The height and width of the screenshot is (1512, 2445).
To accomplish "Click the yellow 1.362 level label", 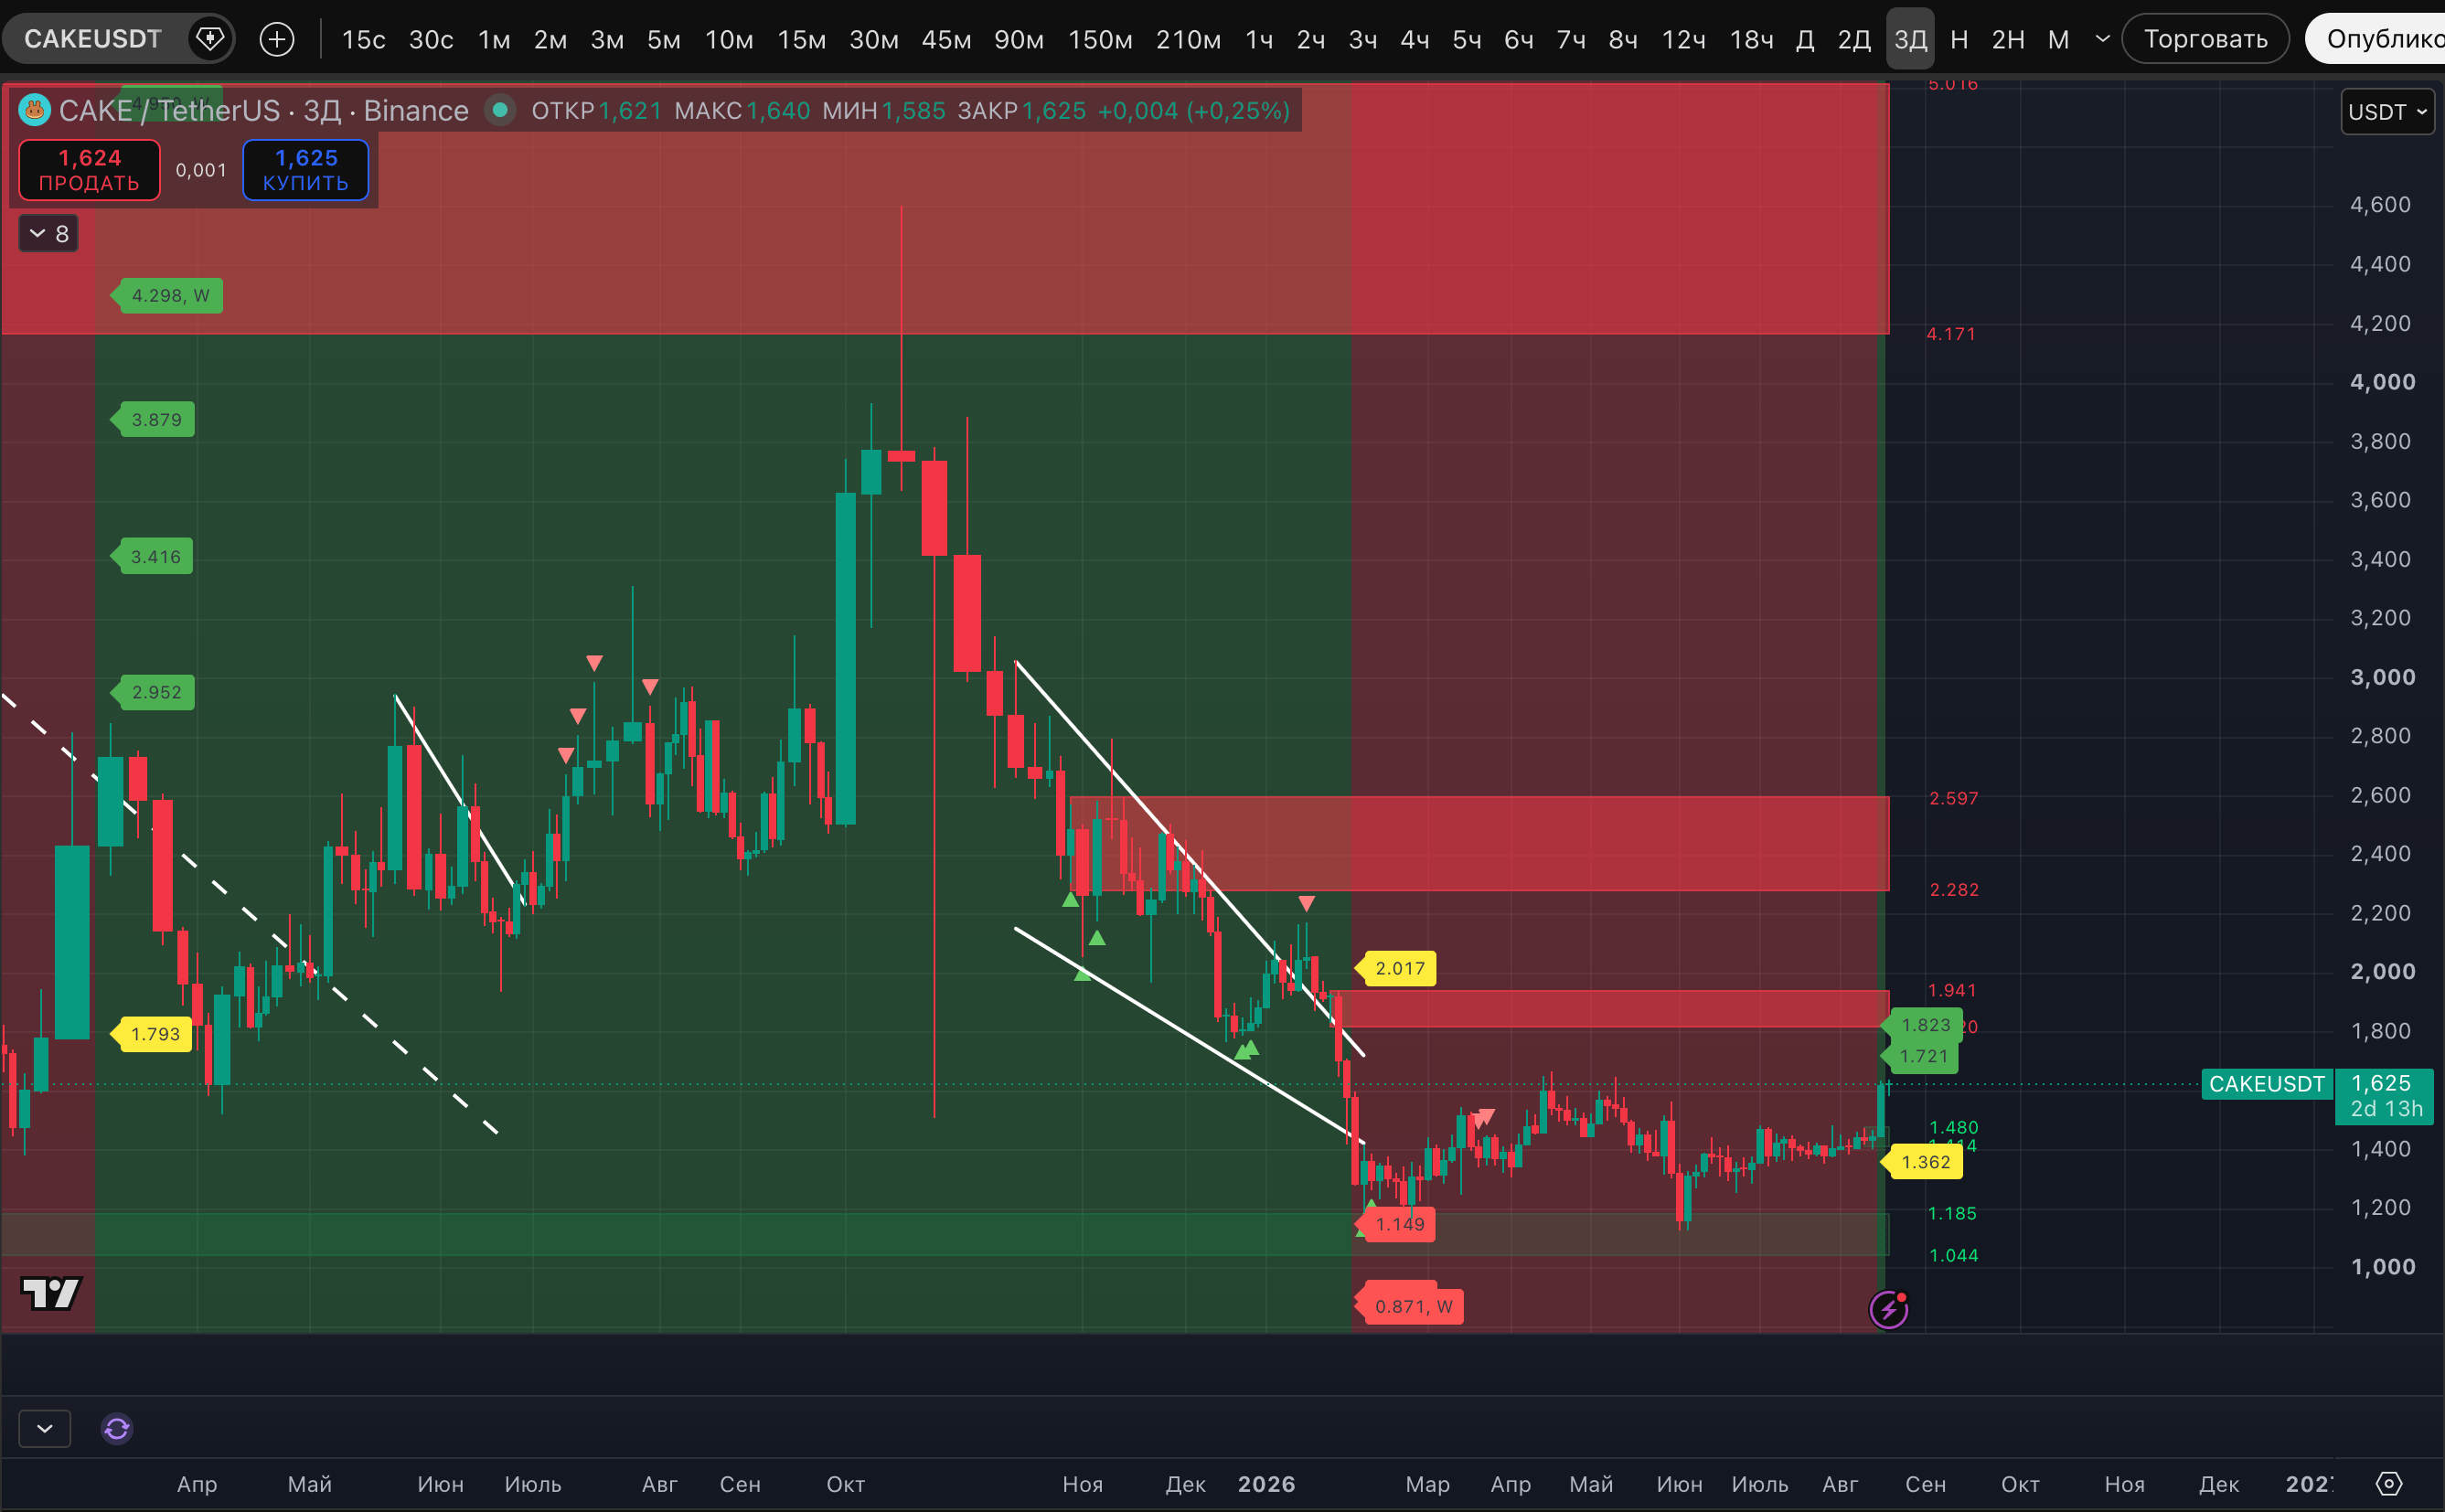I will tap(1921, 1162).
